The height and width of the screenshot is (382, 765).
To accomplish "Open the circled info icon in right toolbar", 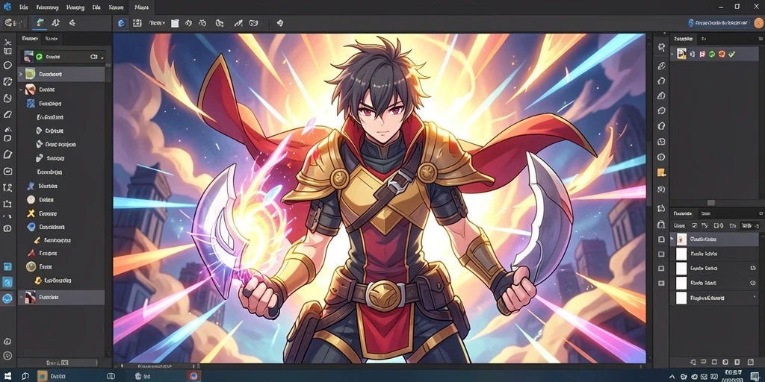I will coord(662,157).
